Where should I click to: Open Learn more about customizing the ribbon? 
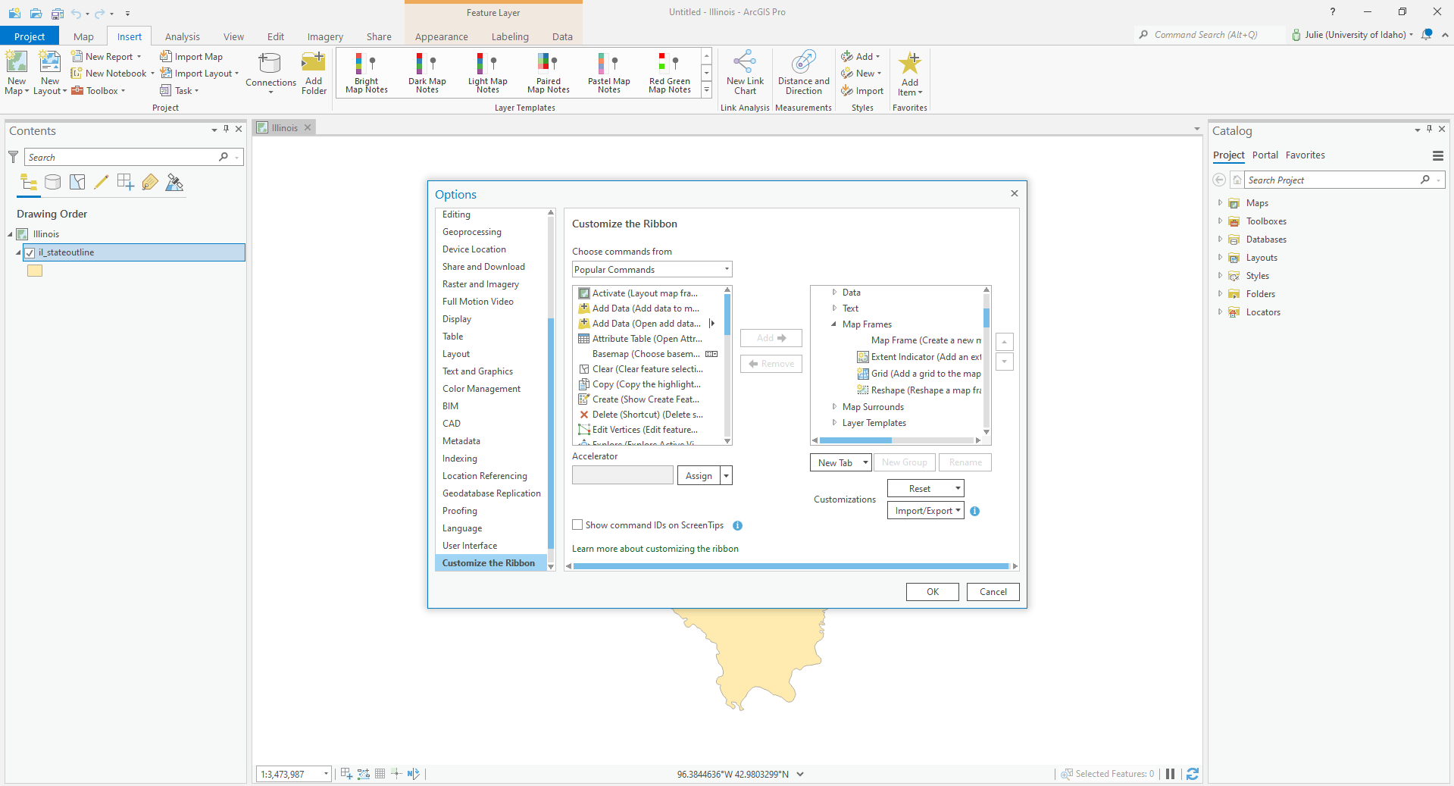[x=655, y=548]
